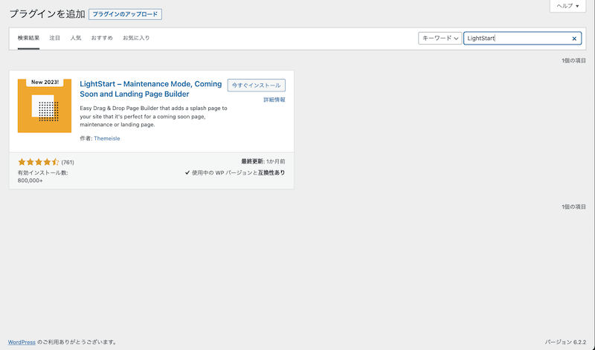Click the star rating icons
The width and height of the screenshot is (595, 350).
[x=38, y=162]
